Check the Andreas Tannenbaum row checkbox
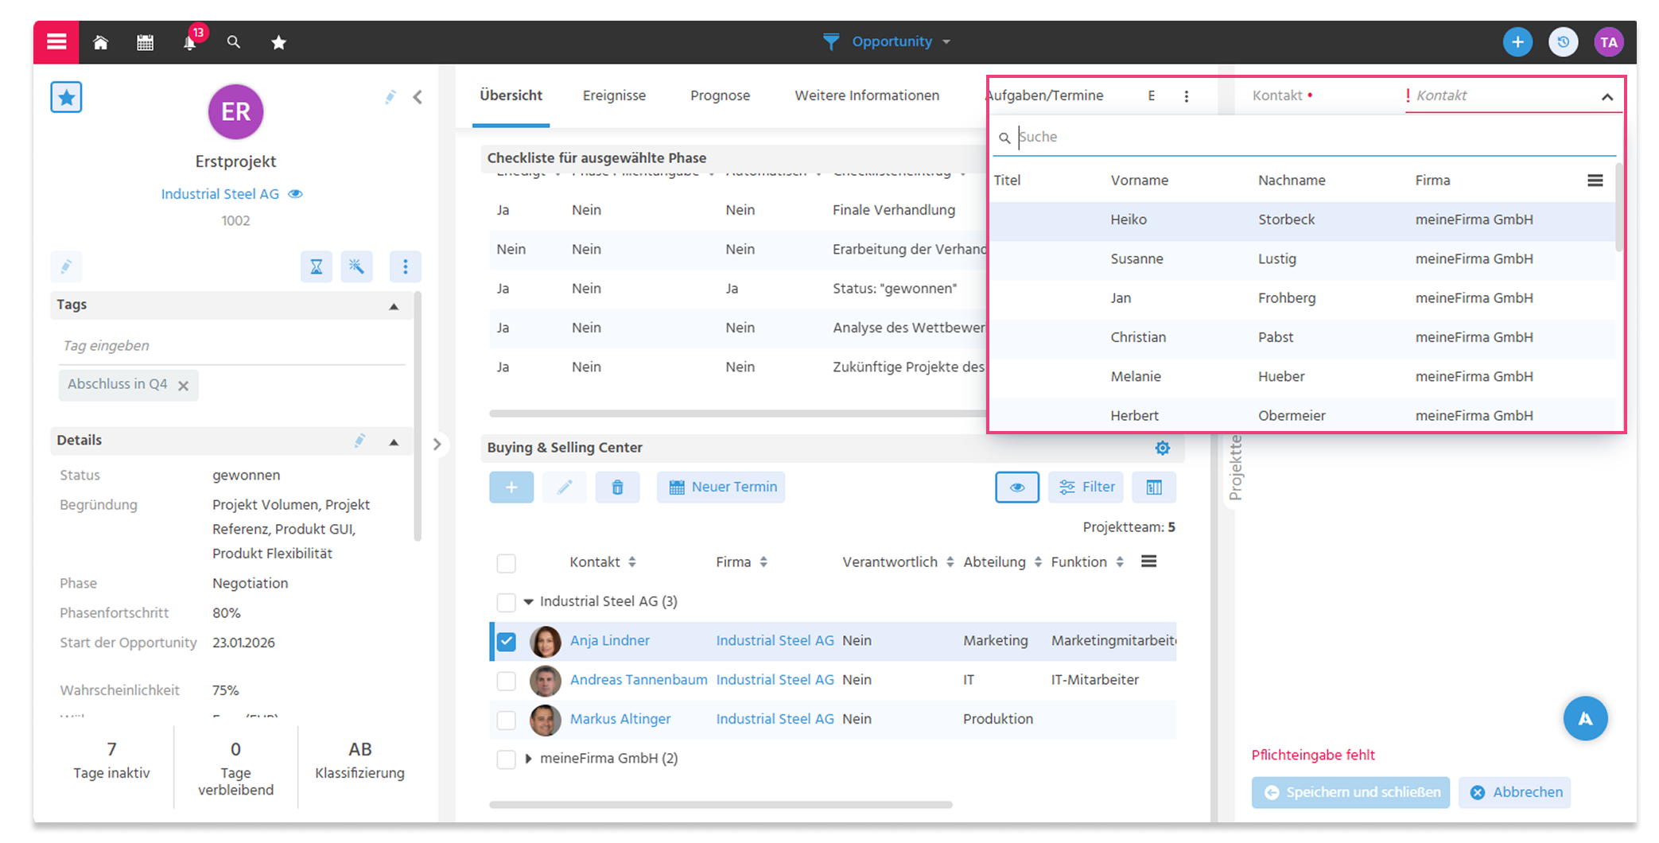 click(506, 681)
